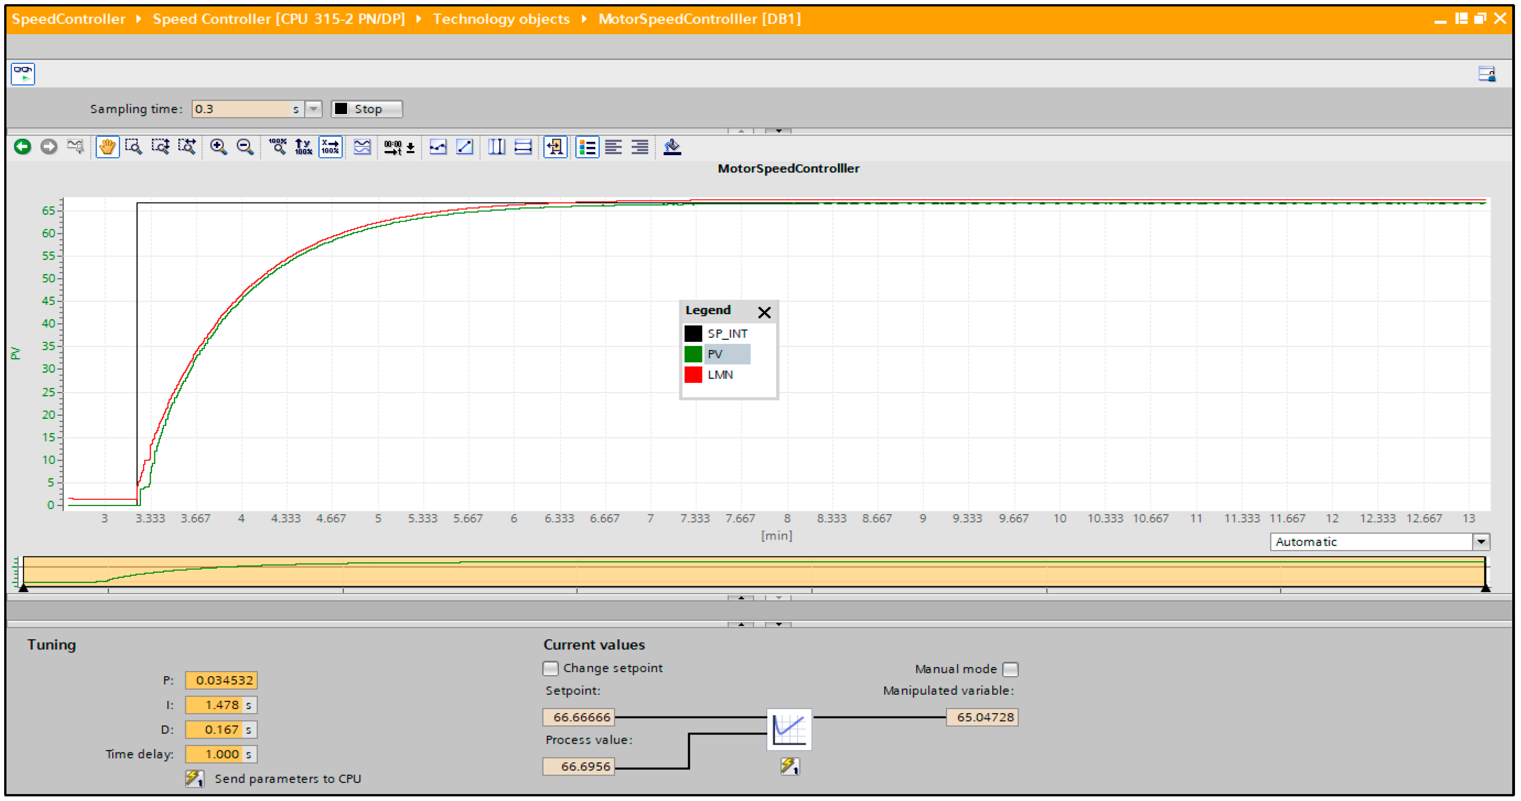Click the zoom in magnifier icon

[219, 147]
